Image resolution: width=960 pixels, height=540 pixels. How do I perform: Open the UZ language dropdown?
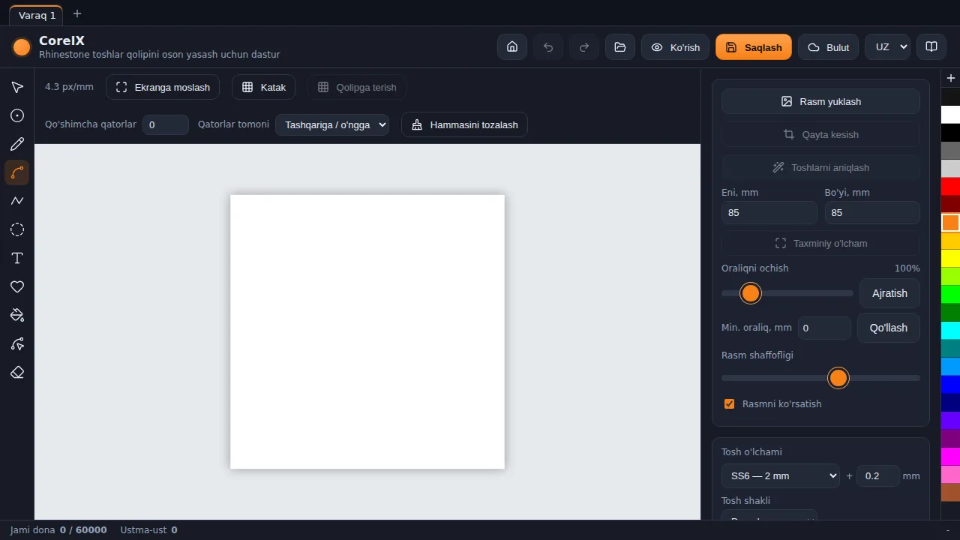pos(888,46)
